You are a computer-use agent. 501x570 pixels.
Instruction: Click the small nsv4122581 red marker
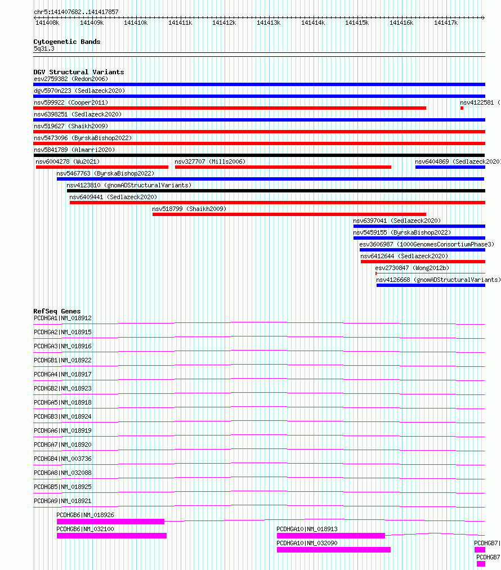(x=462, y=108)
